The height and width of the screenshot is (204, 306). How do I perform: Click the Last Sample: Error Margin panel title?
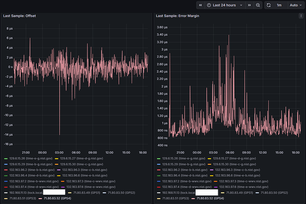coord(177,16)
